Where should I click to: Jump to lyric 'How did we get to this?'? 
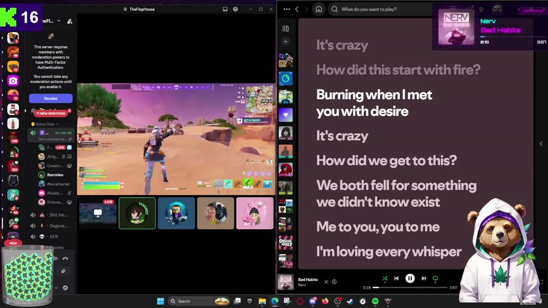(386, 160)
